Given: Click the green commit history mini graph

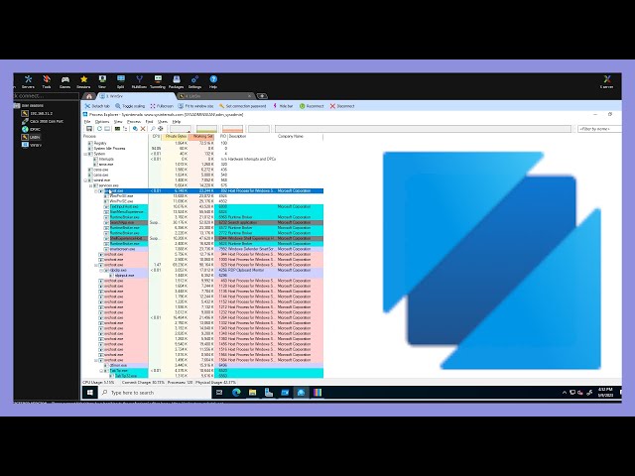Looking at the screenshot, I should 206,129.
